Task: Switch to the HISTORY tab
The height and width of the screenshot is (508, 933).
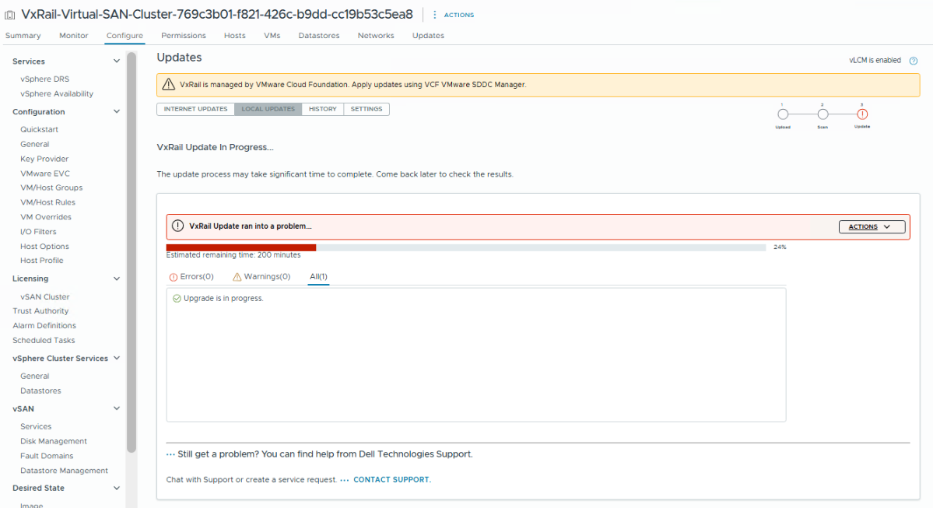Action: (322, 109)
